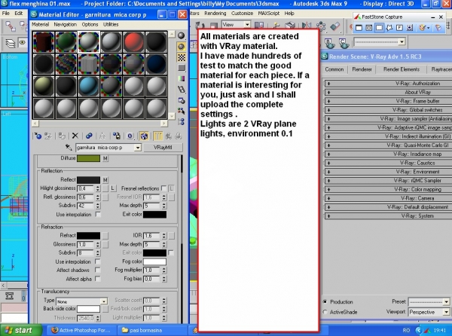Click FastStone Capture Full Screen icon
The image size is (452, 336).
(x=399, y=28)
